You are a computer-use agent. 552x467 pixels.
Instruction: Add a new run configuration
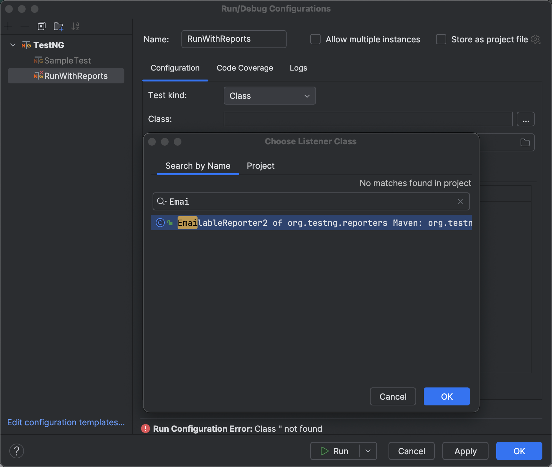coord(8,26)
